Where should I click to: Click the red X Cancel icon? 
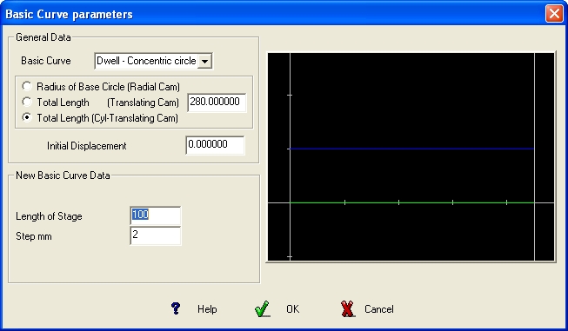pyautogui.click(x=348, y=309)
